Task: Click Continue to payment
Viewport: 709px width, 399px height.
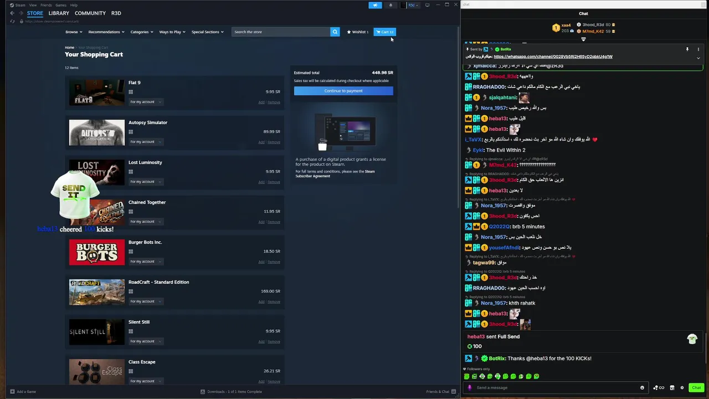Action: (343, 91)
